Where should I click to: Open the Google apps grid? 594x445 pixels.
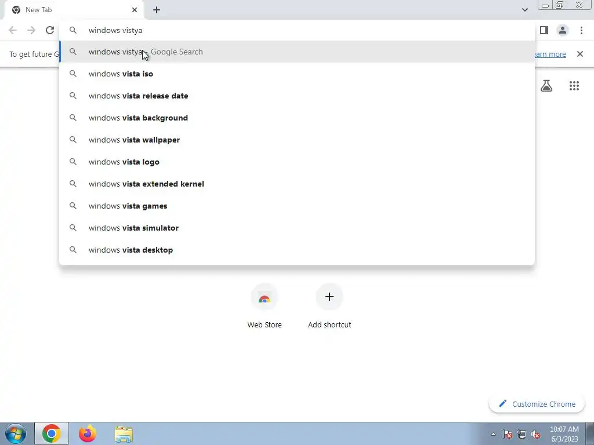click(574, 86)
